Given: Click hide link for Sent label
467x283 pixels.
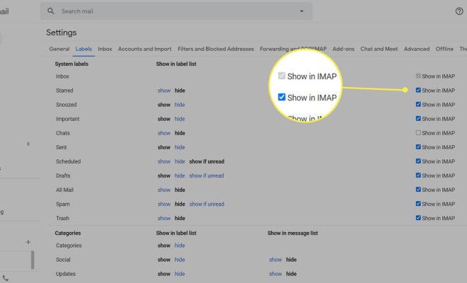Looking at the screenshot, I should [x=180, y=147].
